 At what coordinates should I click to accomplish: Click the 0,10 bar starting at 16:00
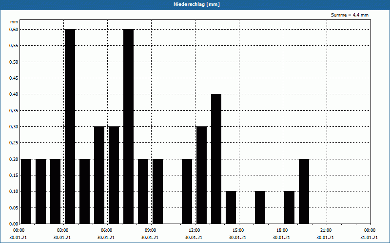tap(260, 208)
